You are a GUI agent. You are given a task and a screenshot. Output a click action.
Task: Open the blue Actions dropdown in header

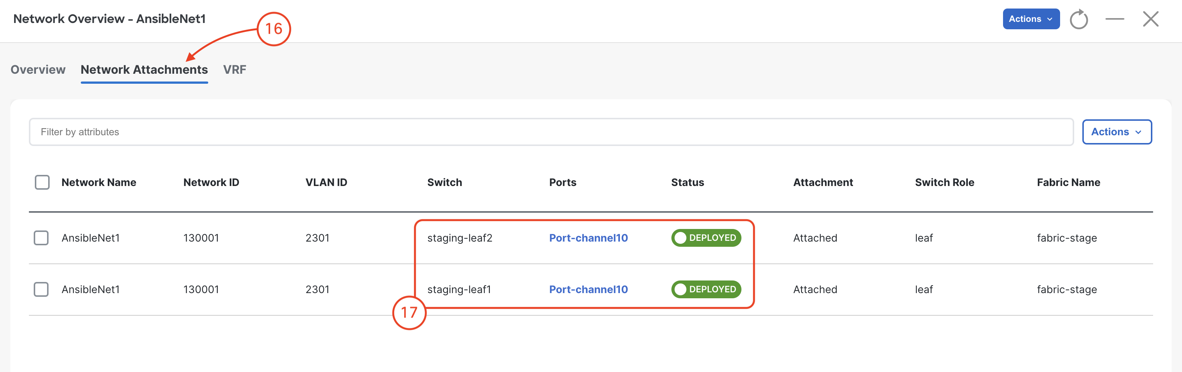pos(1031,19)
